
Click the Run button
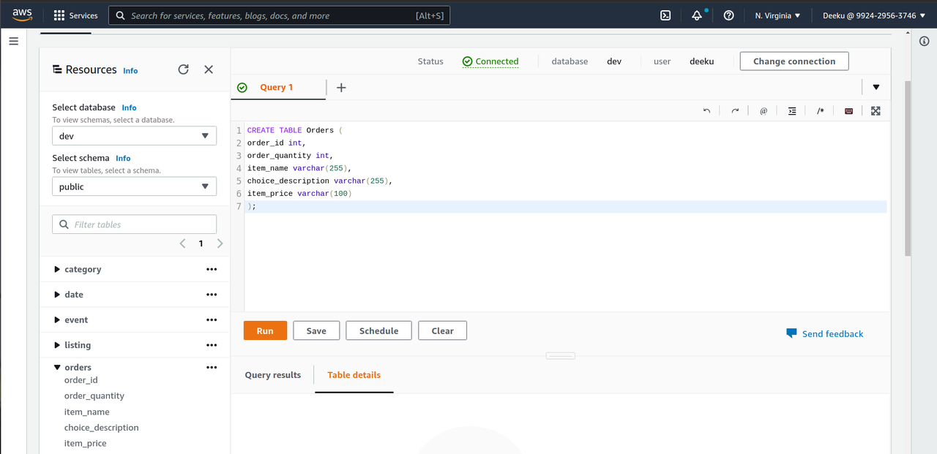coord(265,330)
